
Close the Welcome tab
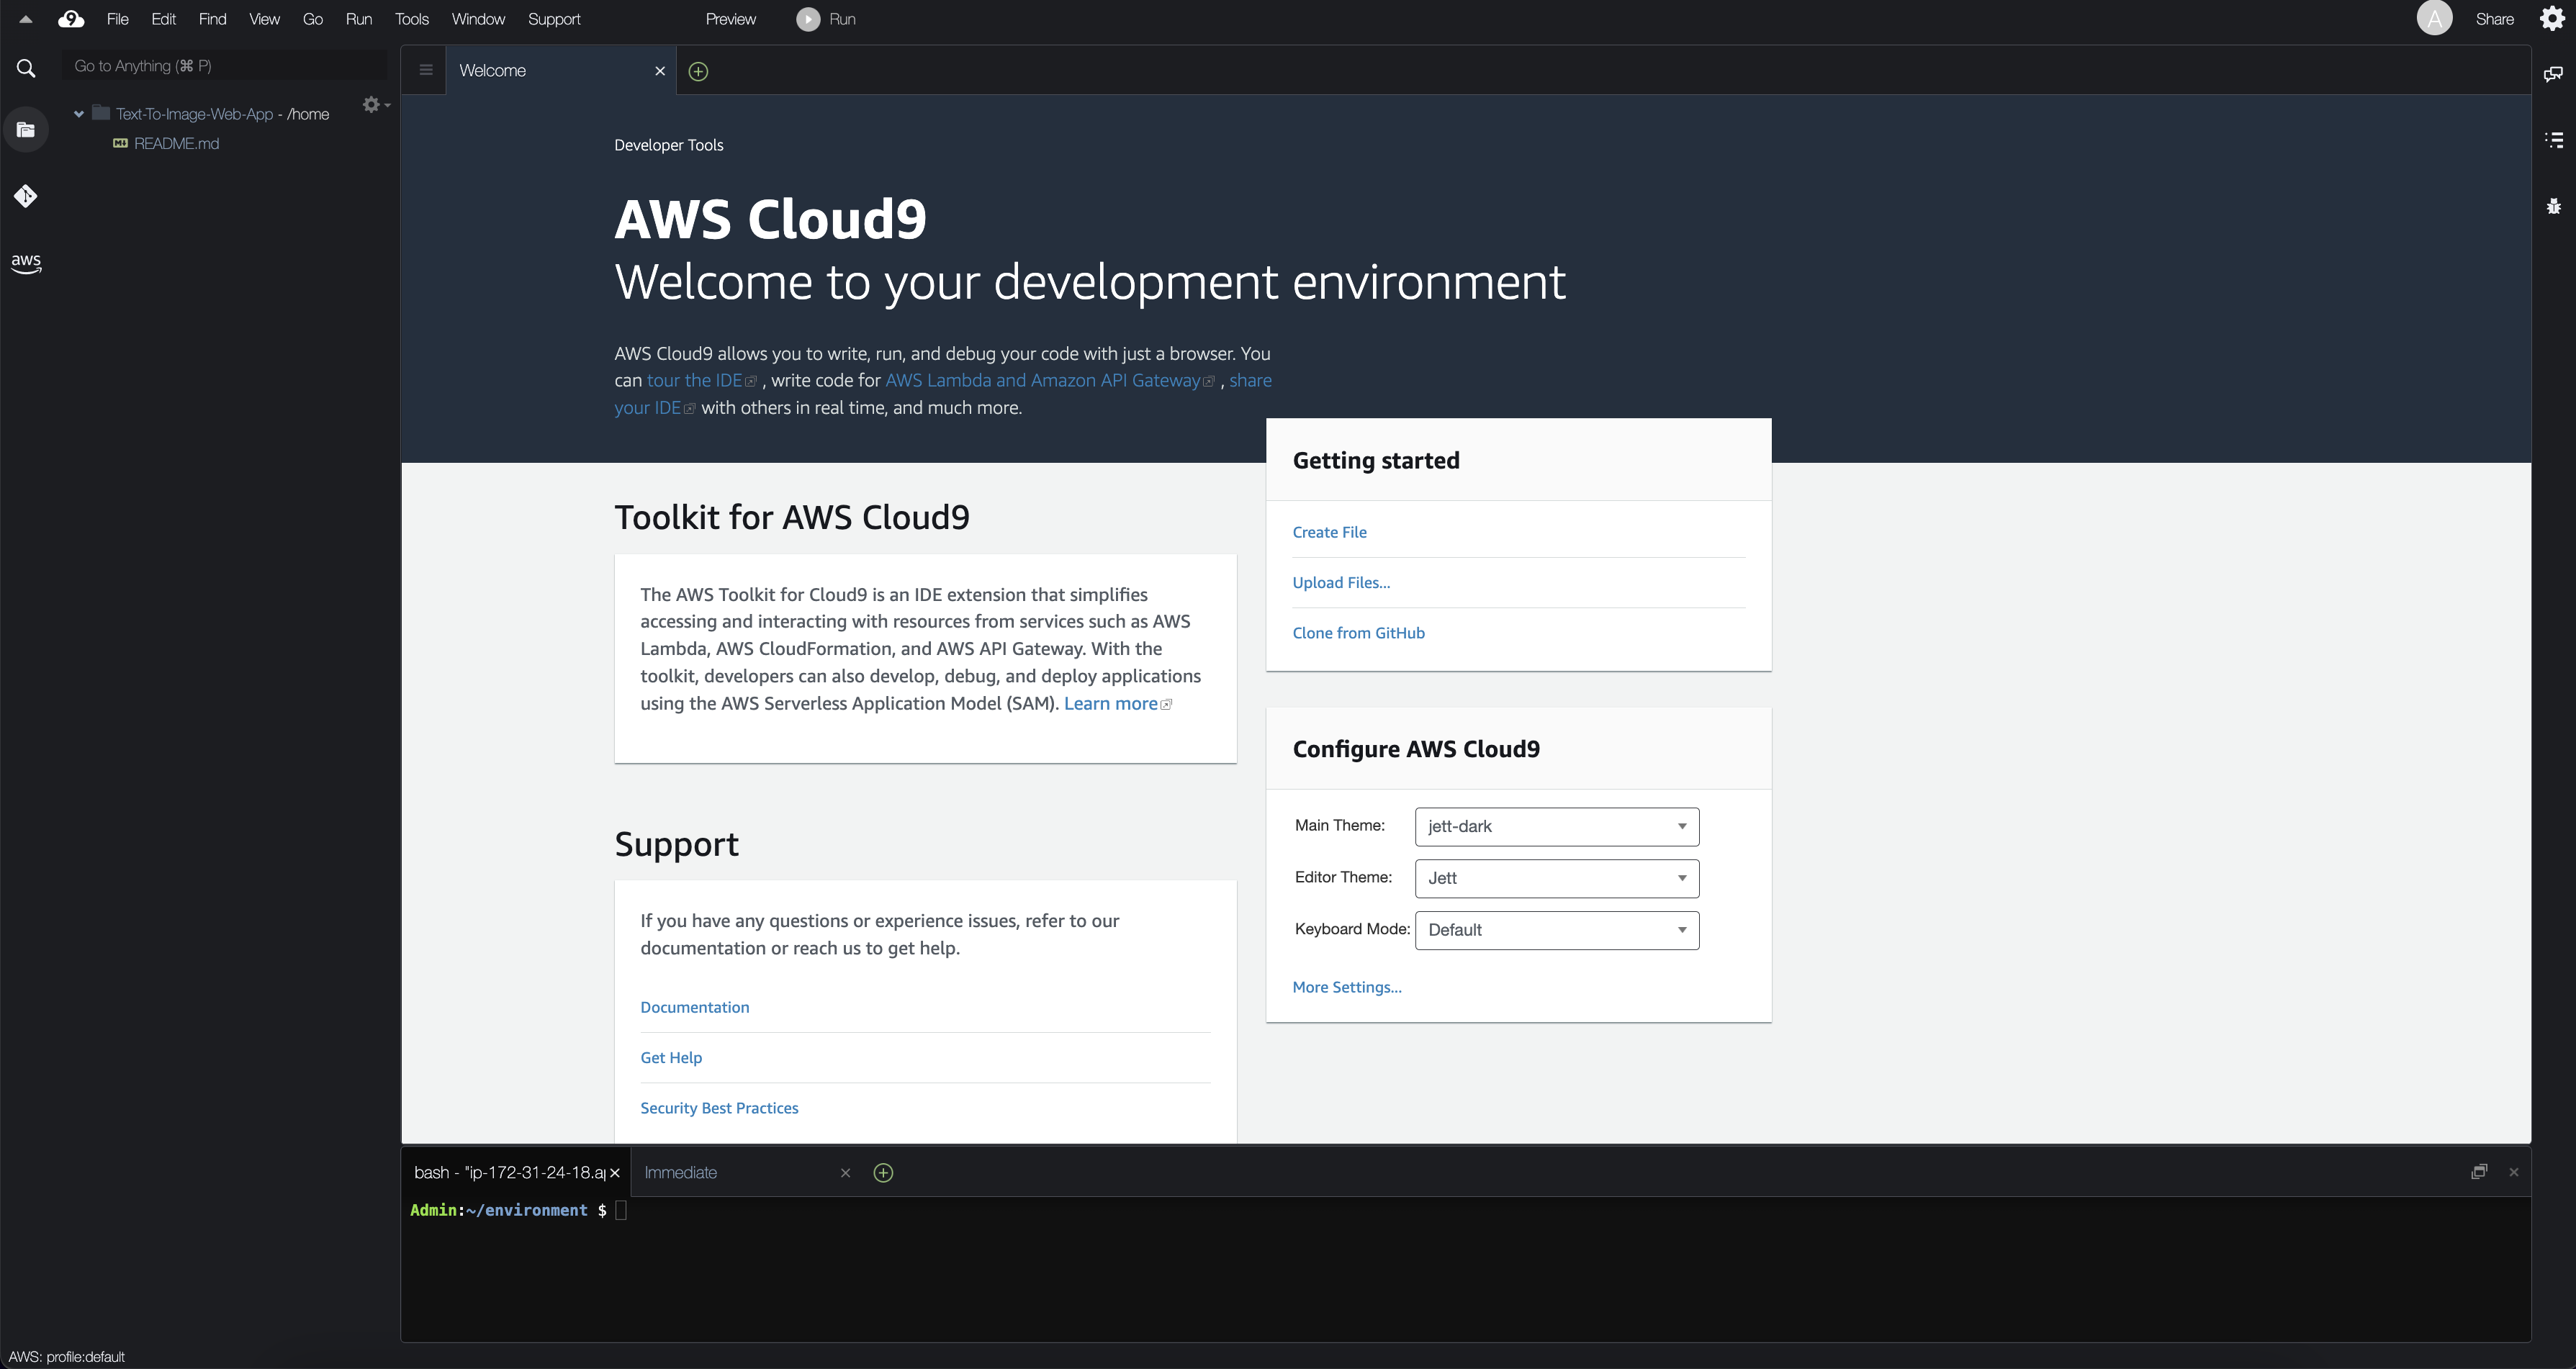(x=660, y=71)
